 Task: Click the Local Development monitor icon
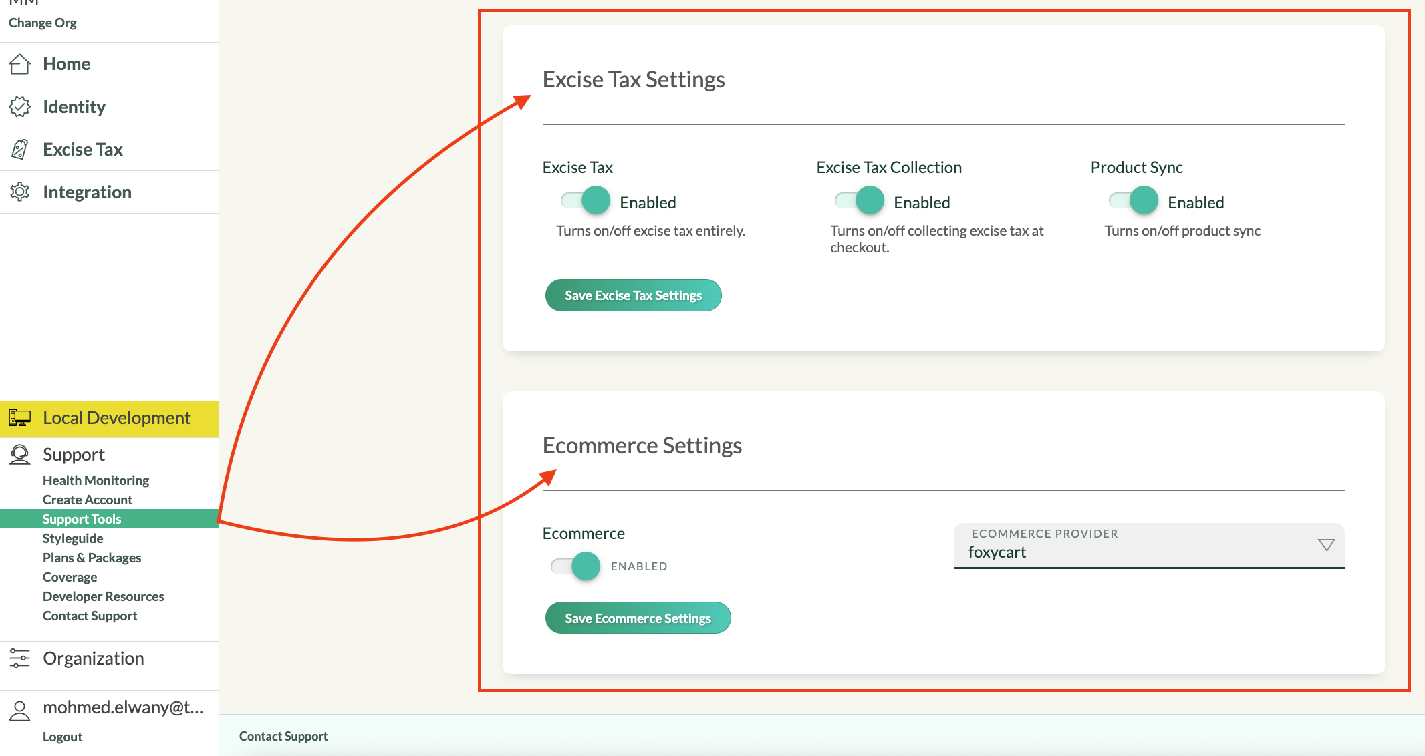20,419
